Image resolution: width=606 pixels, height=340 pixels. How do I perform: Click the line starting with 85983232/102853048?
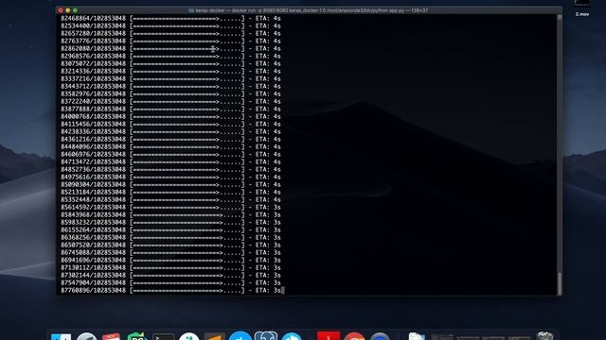pyautogui.click(x=170, y=223)
